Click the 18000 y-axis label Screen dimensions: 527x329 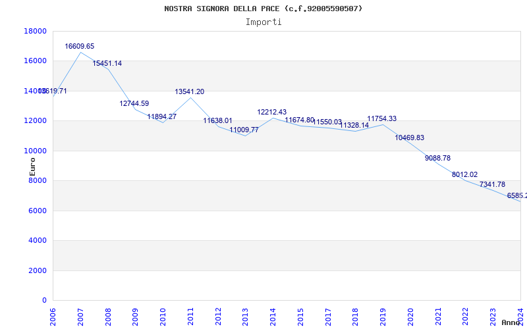pyautogui.click(x=35, y=31)
